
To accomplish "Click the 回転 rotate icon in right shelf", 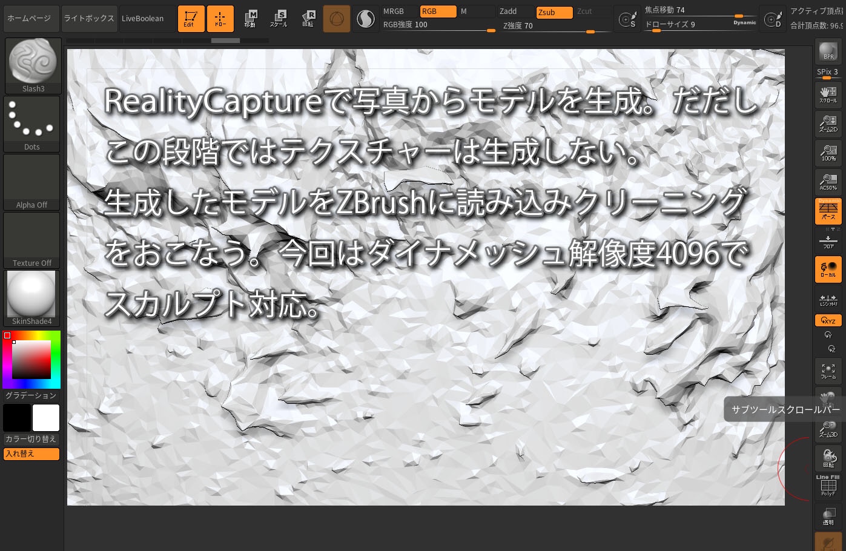I will click(828, 458).
